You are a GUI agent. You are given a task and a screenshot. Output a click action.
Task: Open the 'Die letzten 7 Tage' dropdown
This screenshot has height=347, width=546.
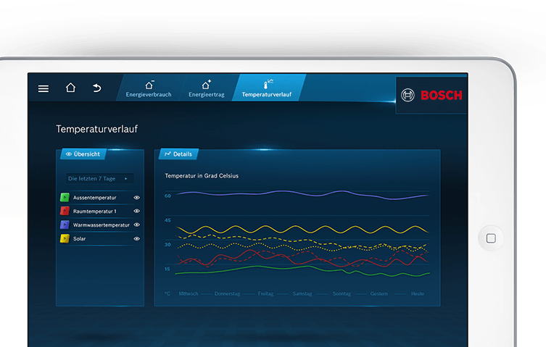97,178
